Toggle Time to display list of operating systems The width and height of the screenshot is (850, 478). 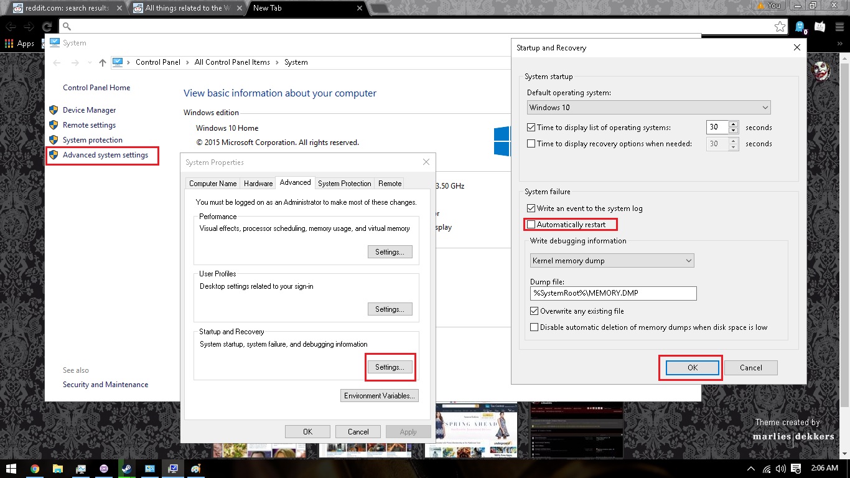pyautogui.click(x=531, y=128)
